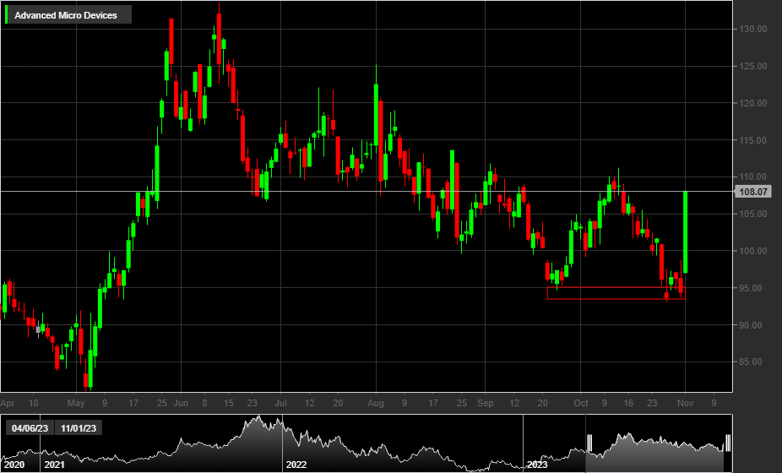Click the 130.00 price axis label
782x473 pixels.
coord(753,29)
